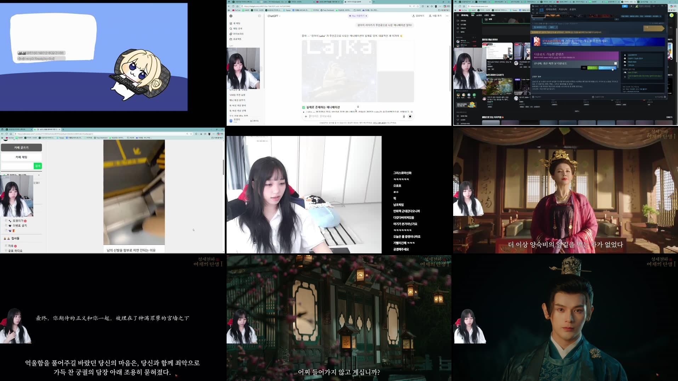Screen dimensions: 678x381
Task: Toggle the 자유 board checkbox in the cafe sidebar
Action: pos(6,246)
